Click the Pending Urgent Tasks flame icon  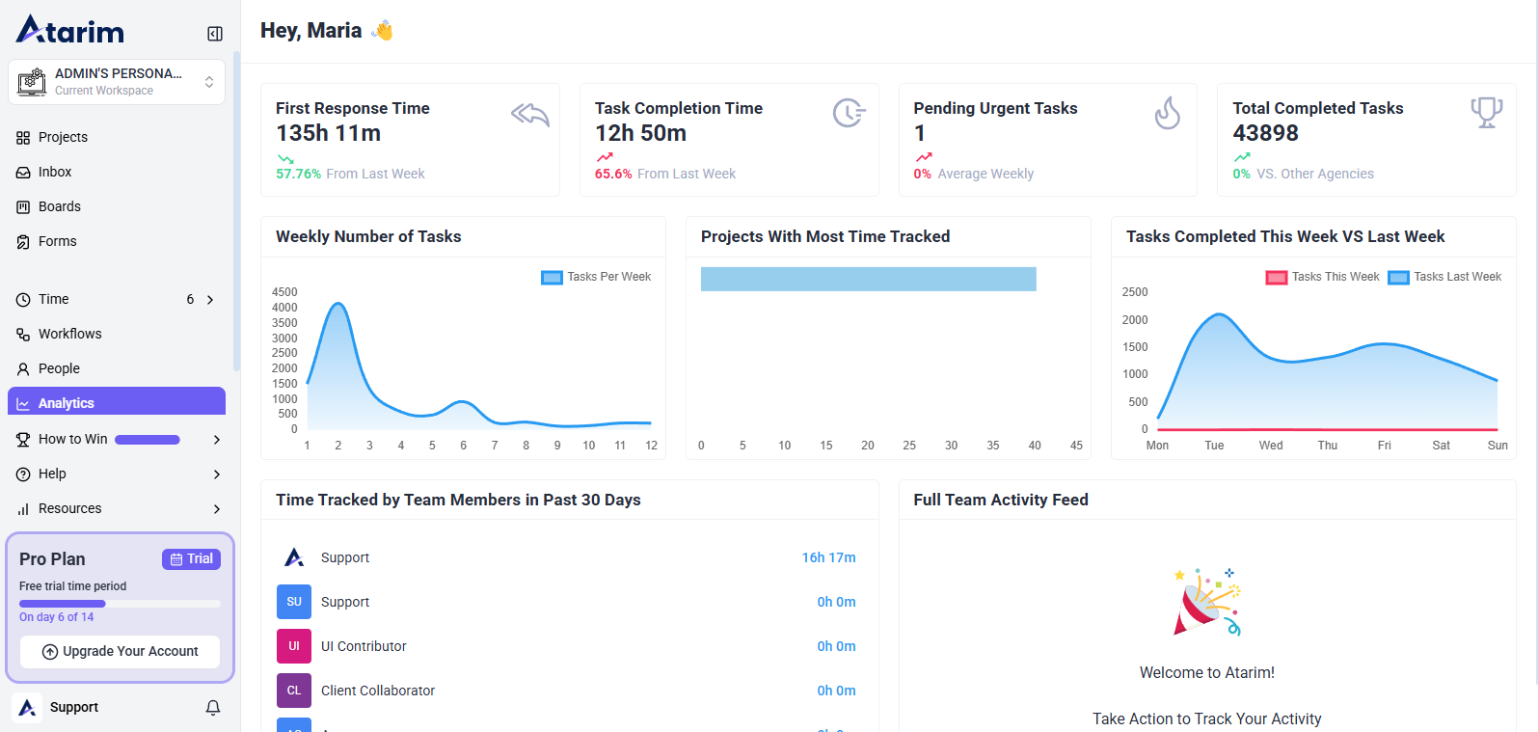(x=1167, y=114)
